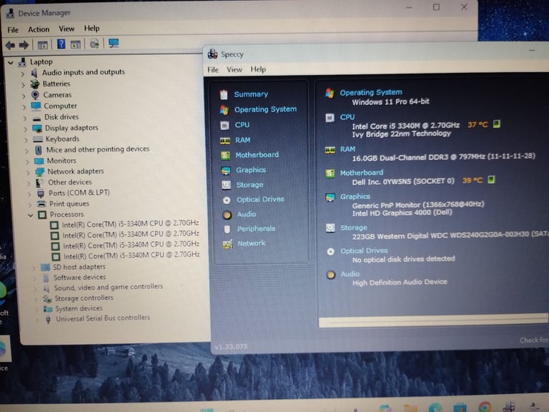This screenshot has height=412, width=549.
Task: Click the Chrome icon on the taskbar
Action: click(485, 407)
